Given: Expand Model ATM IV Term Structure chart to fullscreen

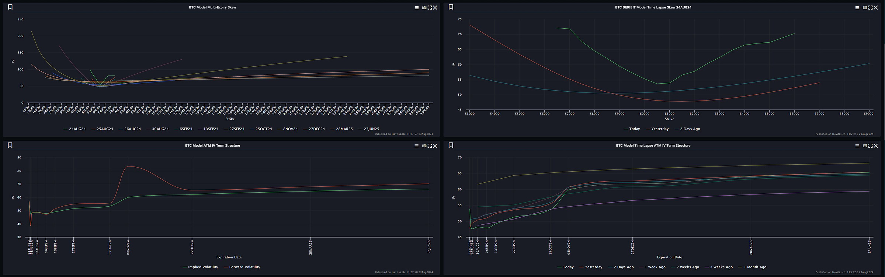Looking at the screenshot, I should pos(430,146).
